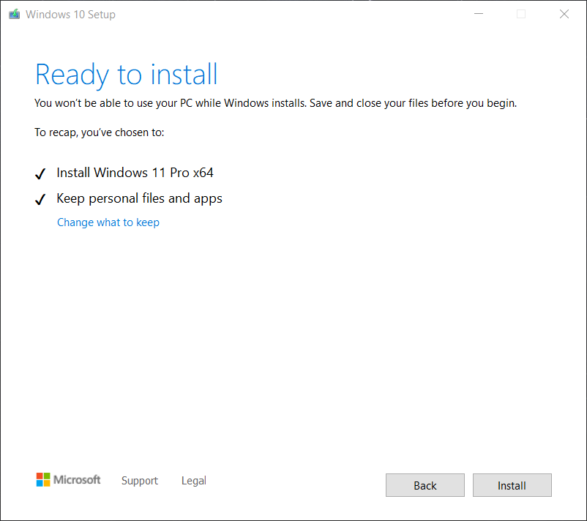
Task: Click the 'Keep personal files and apps' text
Action: [x=139, y=198]
